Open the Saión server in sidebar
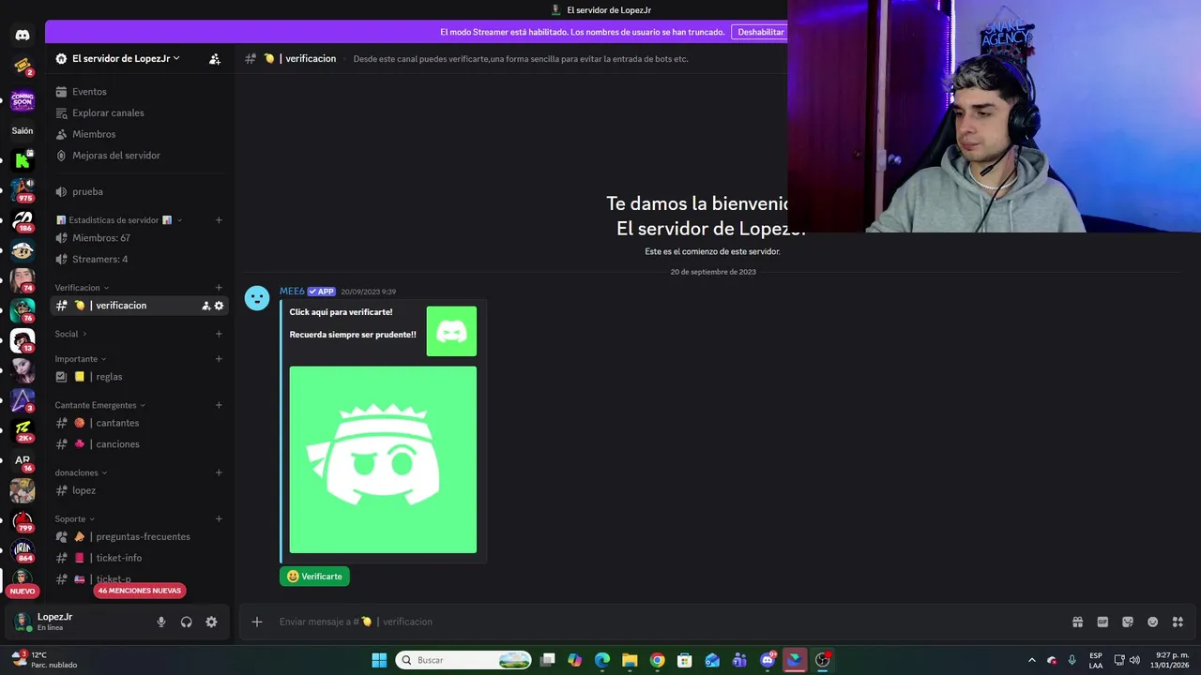 tap(23, 131)
